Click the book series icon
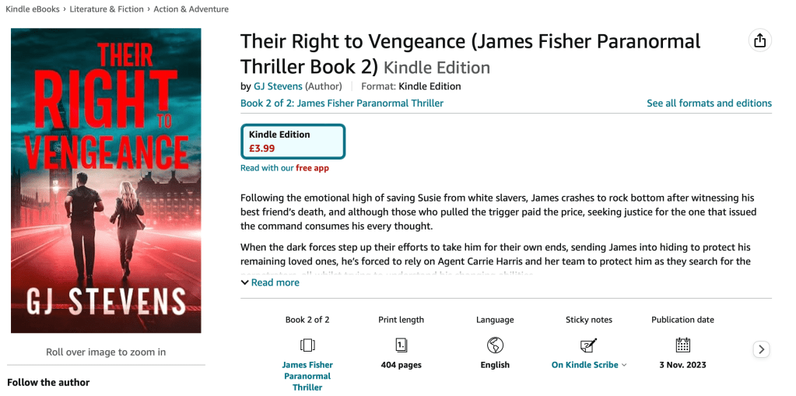796x396 pixels. (x=307, y=345)
